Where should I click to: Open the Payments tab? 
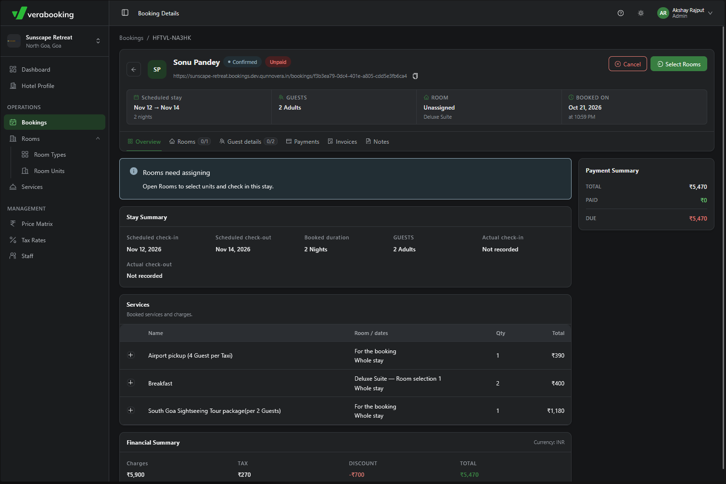tap(303, 142)
